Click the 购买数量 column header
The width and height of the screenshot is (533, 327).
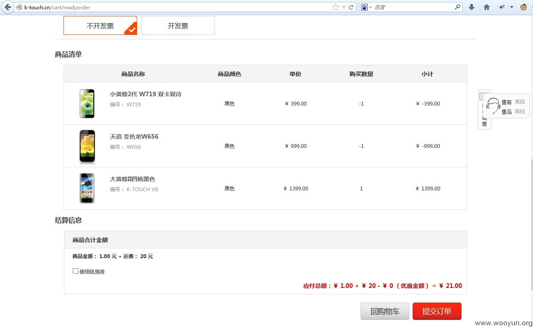click(x=361, y=74)
